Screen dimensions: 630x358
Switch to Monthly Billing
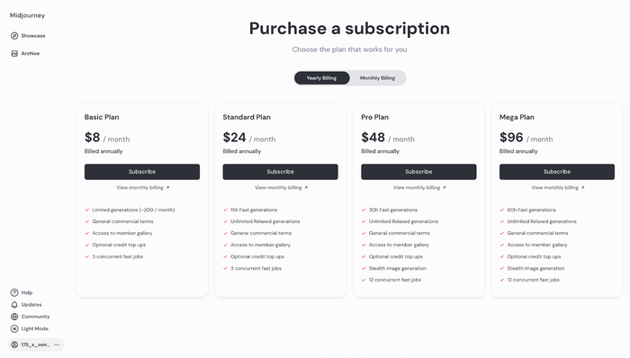[x=377, y=78]
